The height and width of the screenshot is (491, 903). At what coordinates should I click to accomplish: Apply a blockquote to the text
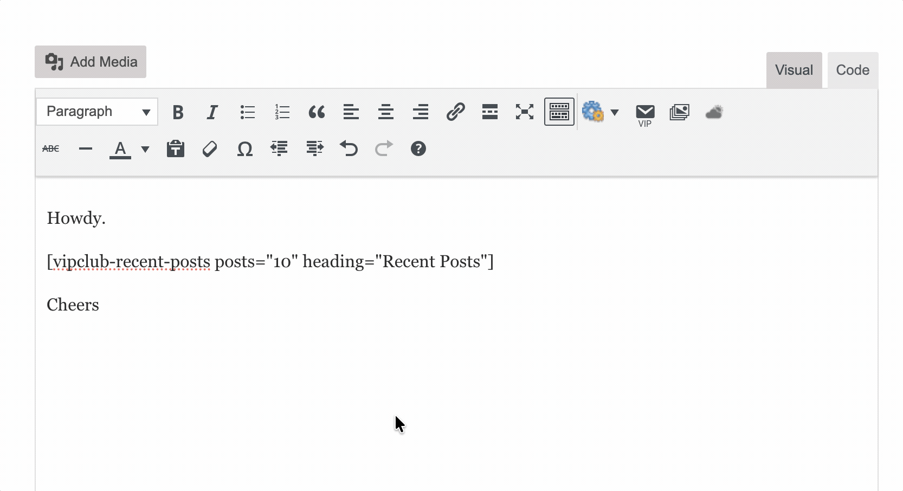click(317, 112)
